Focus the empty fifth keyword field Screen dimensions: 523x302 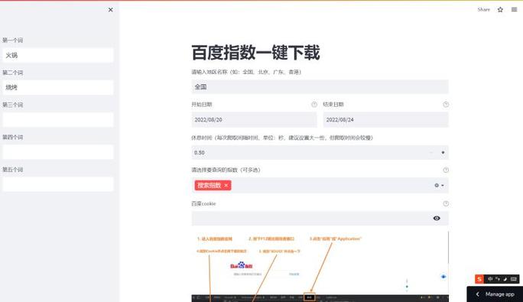(x=58, y=184)
